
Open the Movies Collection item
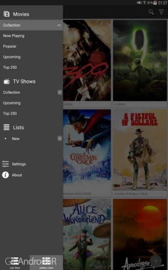pyautogui.click(x=32, y=25)
